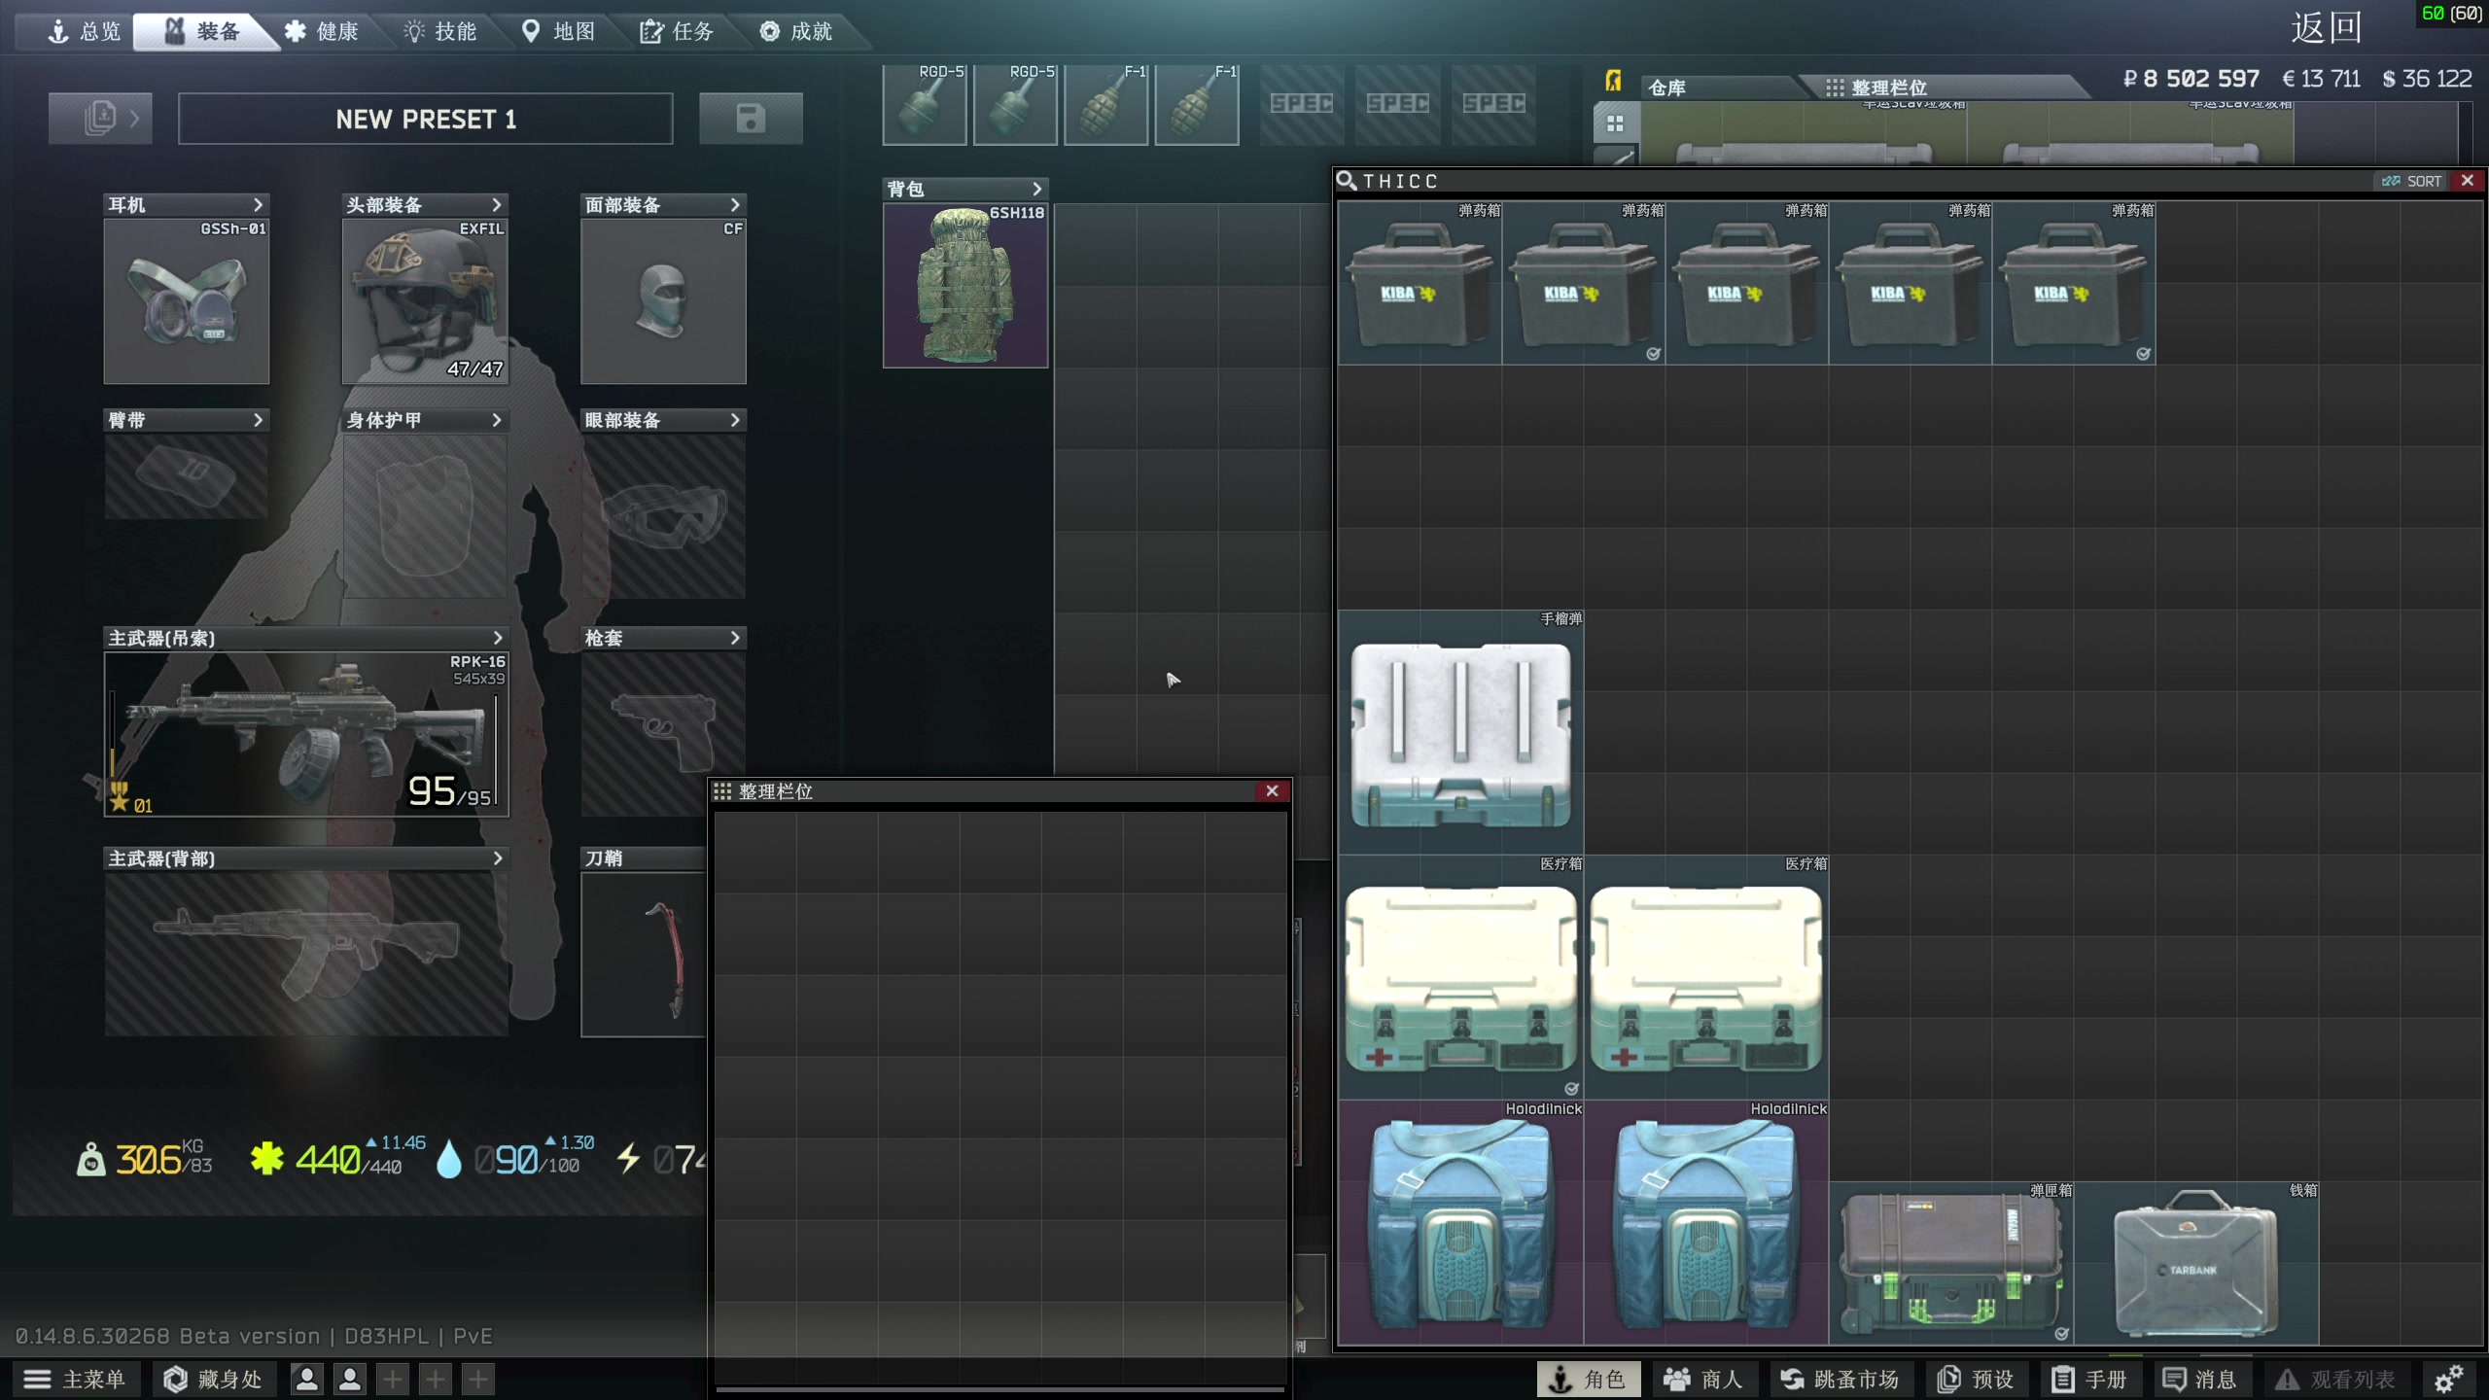This screenshot has height=1400, width=2489.
Task: Select the second Holodilnick thermal bag
Action: pos(1705,1222)
